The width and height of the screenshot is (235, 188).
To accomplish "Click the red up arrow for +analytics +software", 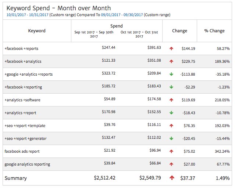I will tap(171, 100).
